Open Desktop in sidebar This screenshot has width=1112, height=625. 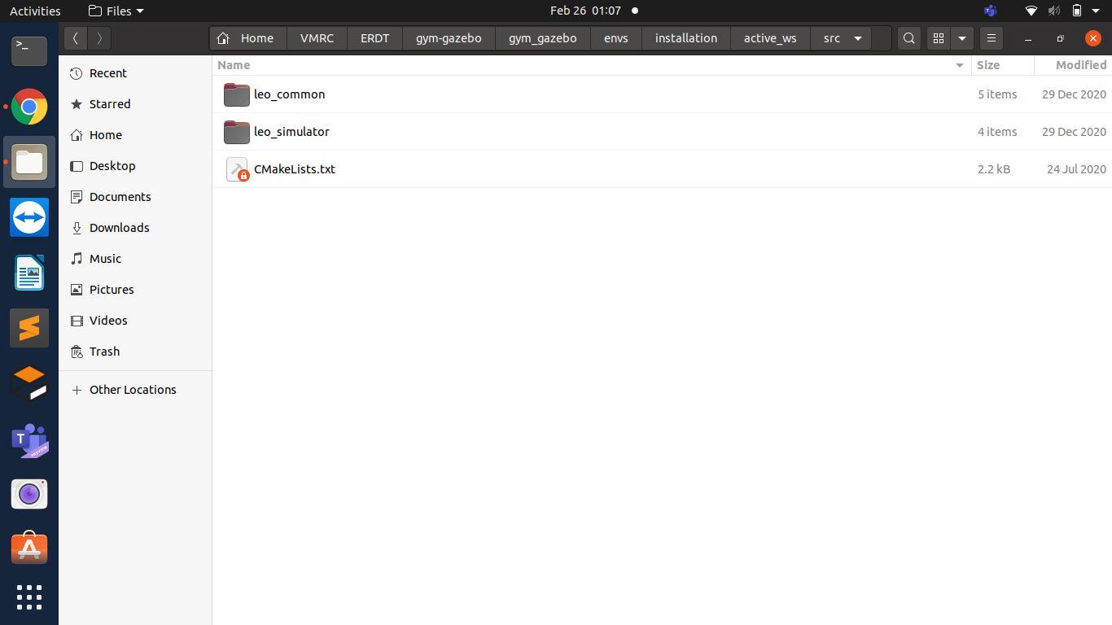[135, 166]
